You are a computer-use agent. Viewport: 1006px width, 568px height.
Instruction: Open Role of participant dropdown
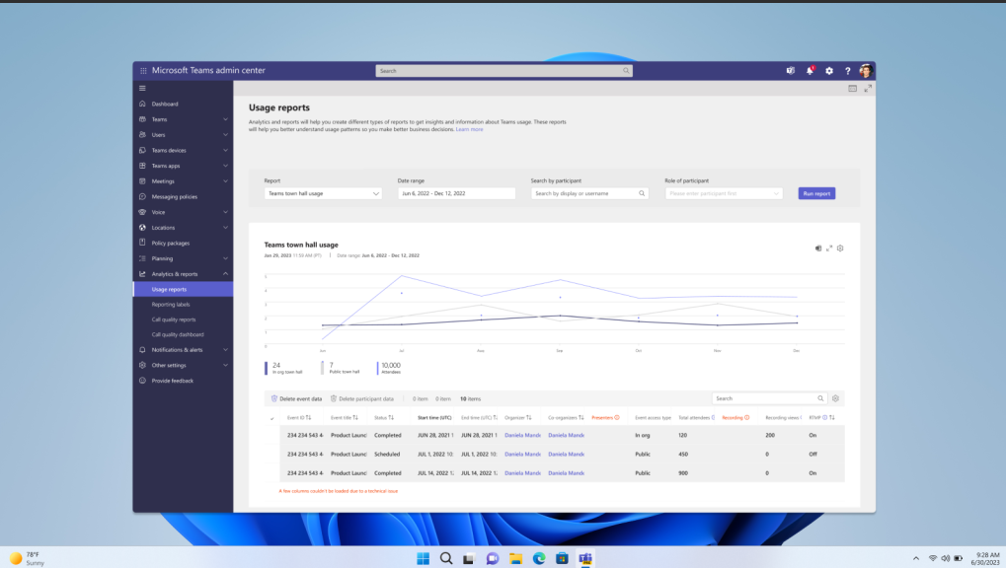pyautogui.click(x=724, y=193)
